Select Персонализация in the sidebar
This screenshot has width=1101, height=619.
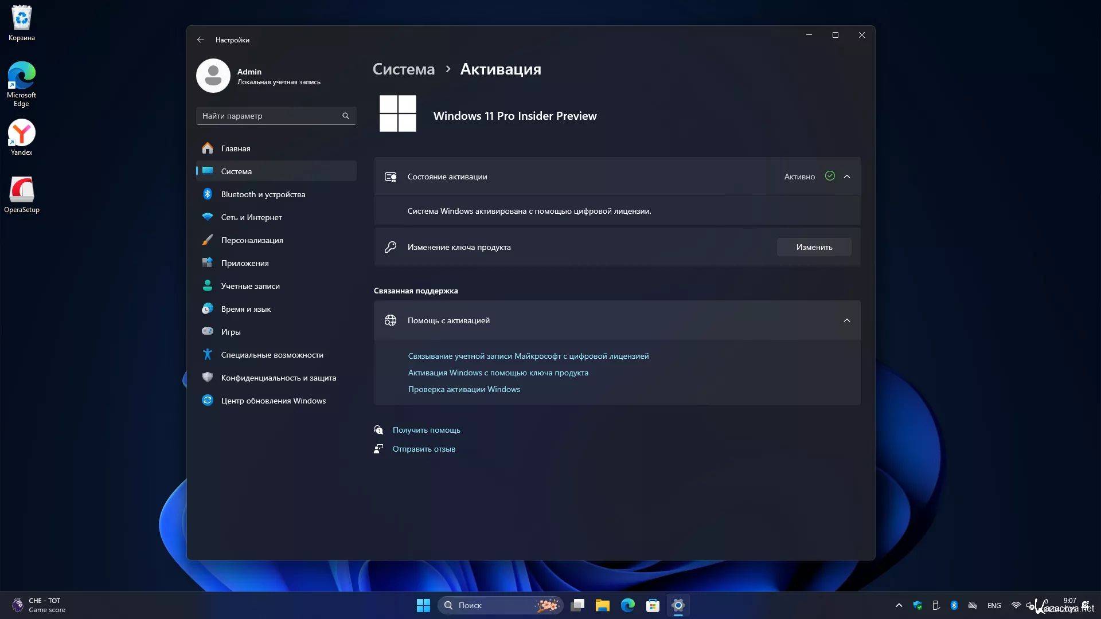(x=252, y=240)
